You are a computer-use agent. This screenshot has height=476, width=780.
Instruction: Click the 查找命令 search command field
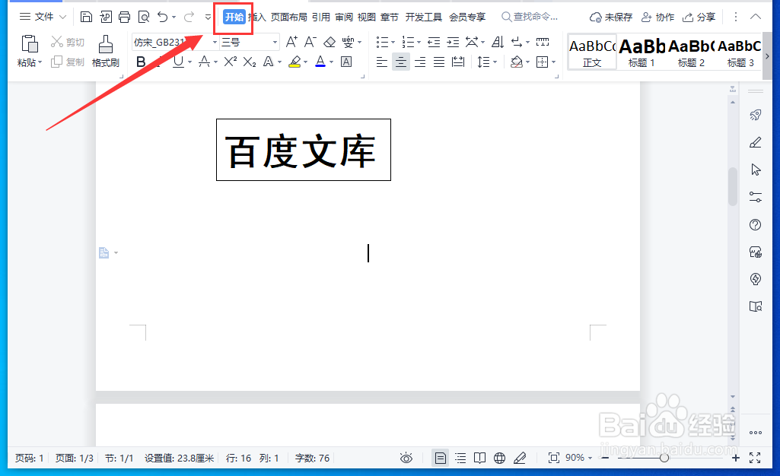tap(530, 17)
